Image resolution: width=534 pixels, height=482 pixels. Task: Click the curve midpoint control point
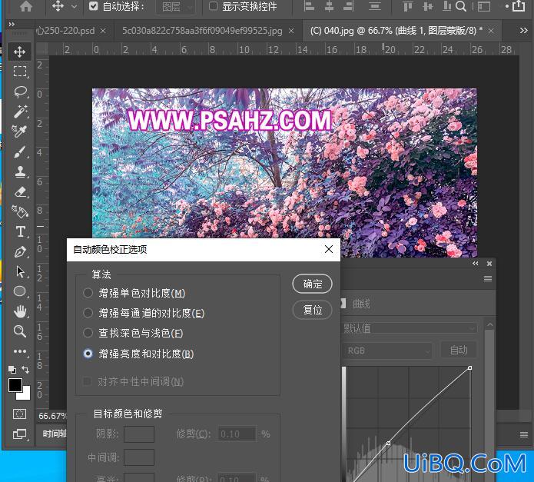tap(388, 443)
